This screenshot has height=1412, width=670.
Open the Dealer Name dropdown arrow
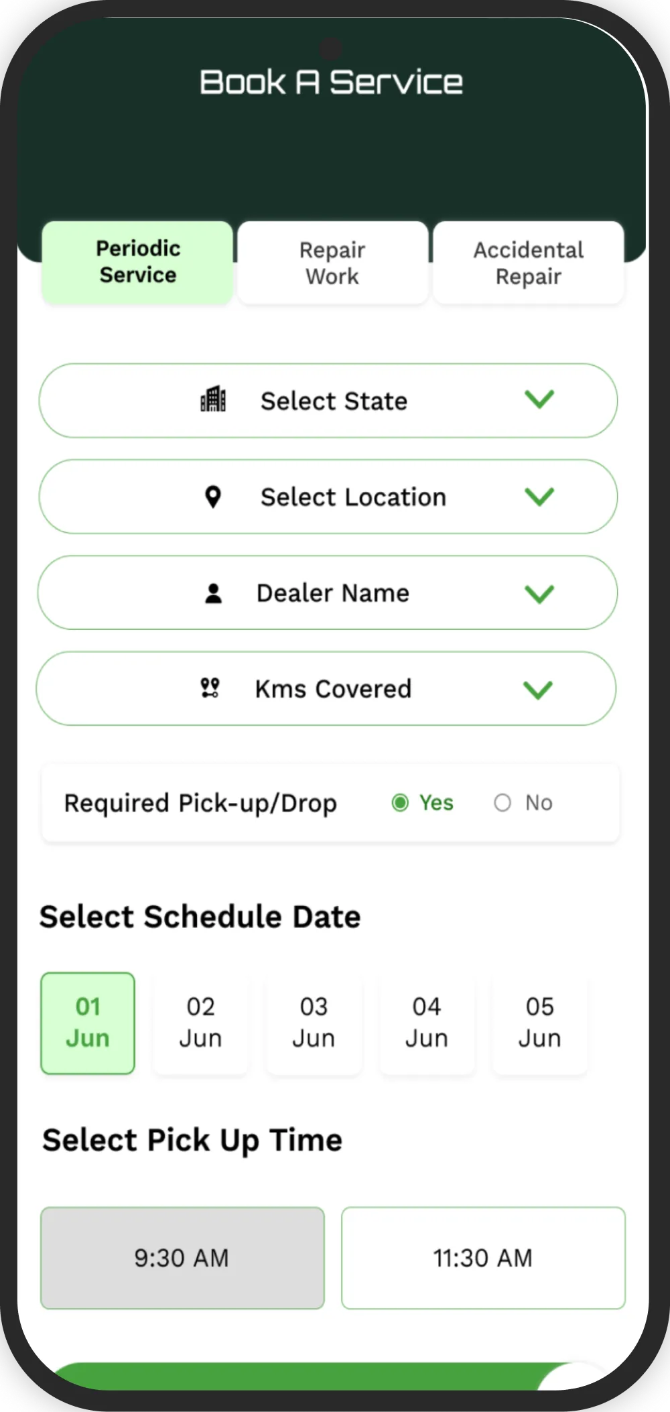click(539, 594)
